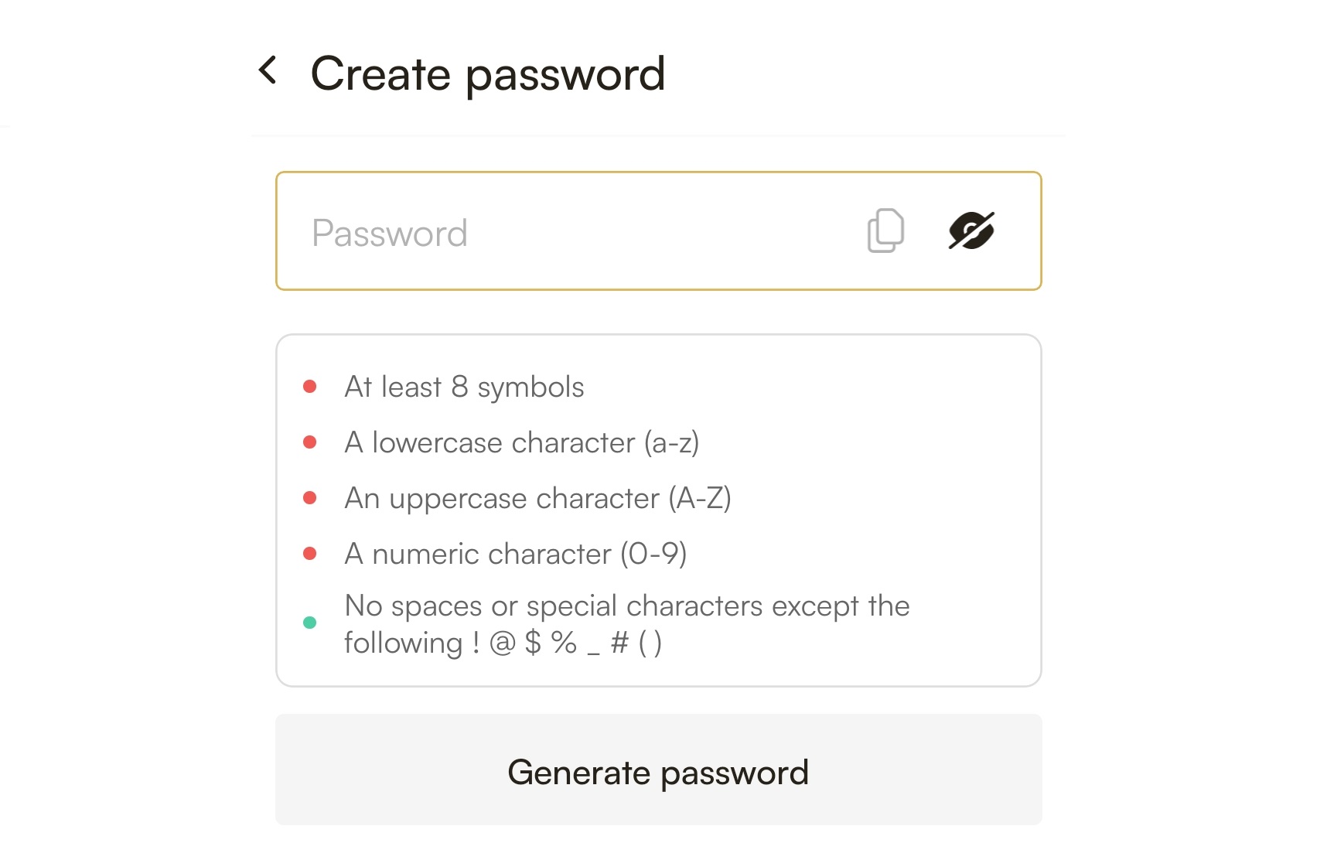Toggle password visibility with the eye icon
This screenshot has height=860, width=1327.
(971, 230)
